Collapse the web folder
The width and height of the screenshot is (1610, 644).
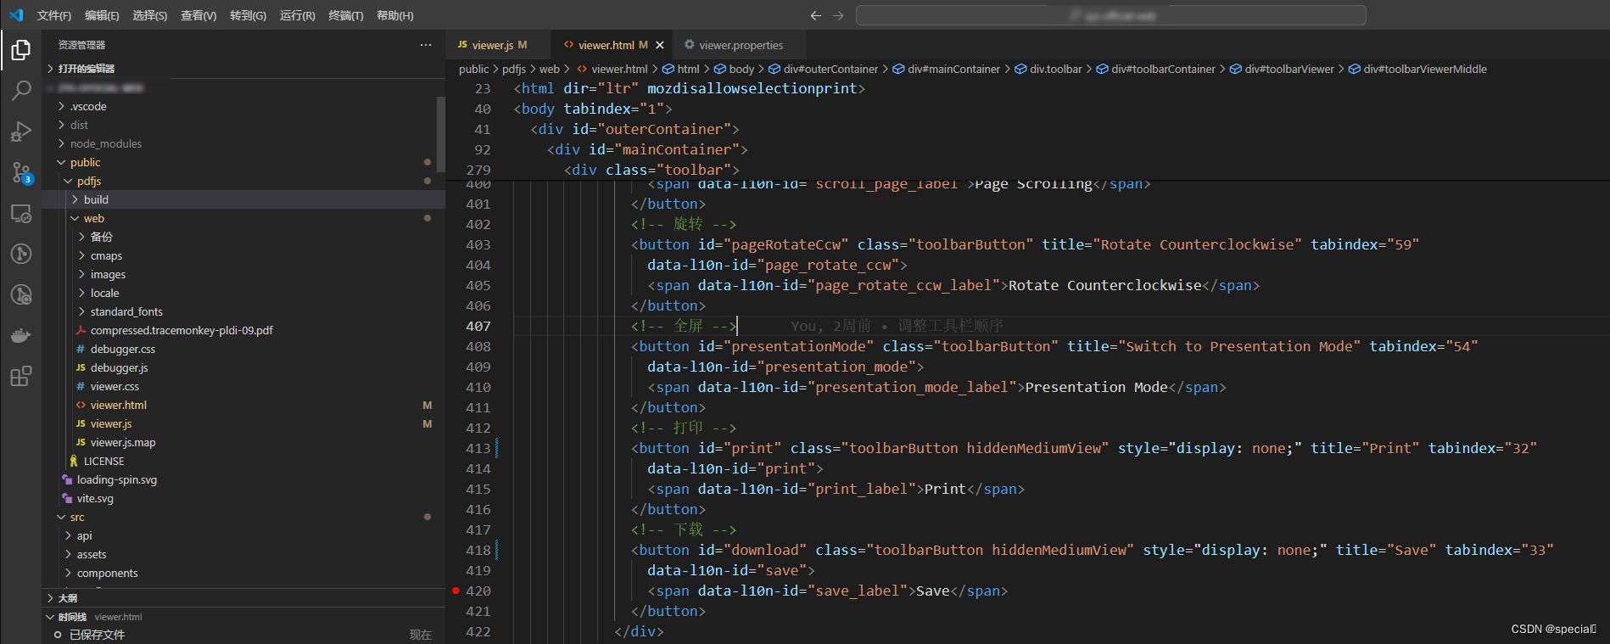click(x=243, y=218)
